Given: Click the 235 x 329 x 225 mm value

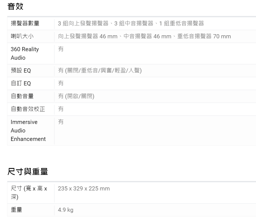Looking at the screenshot, I should pyautogui.click(x=84, y=189).
